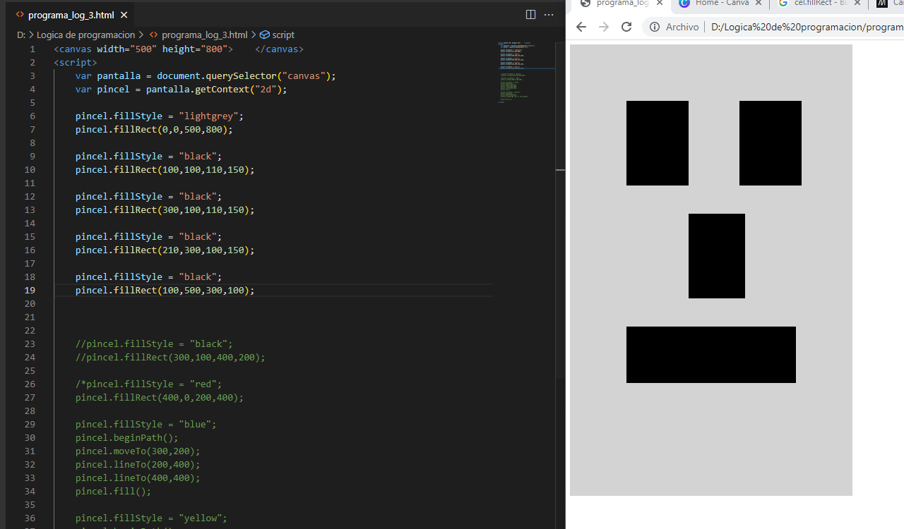Screen dimensions: 904x529
Task: Click the pincel.fill() line
Action: (113, 491)
